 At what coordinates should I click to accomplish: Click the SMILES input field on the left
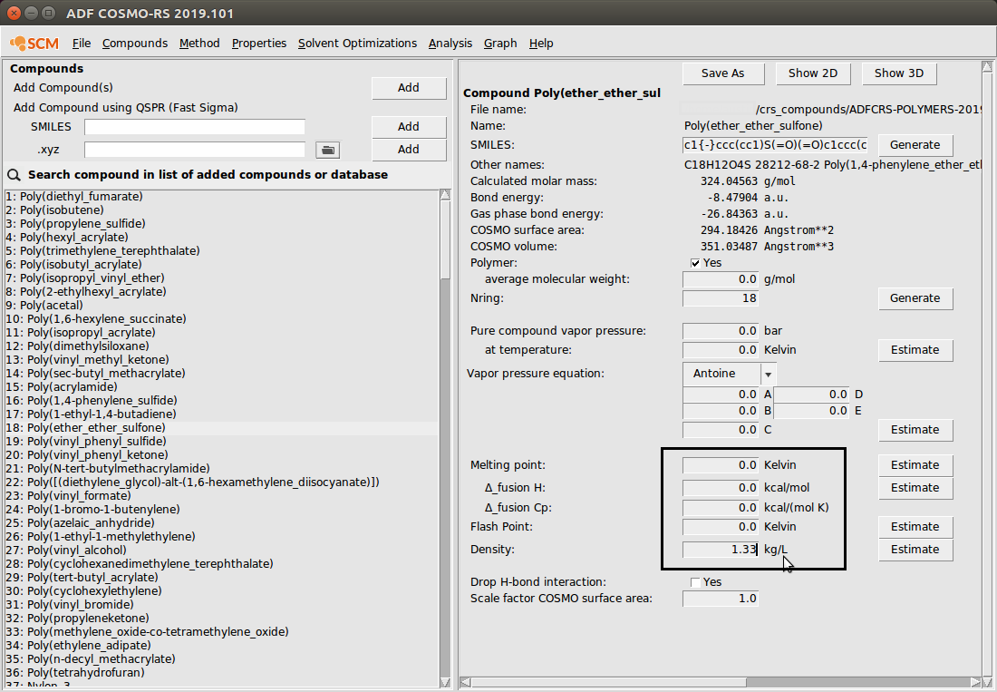(194, 127)
